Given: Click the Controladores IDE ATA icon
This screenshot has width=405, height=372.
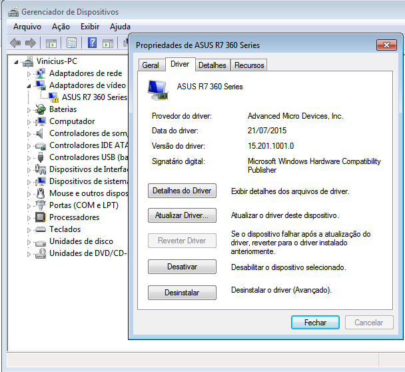Looking at the screenshot, I should pyautogui.click(x=41, y=145).
